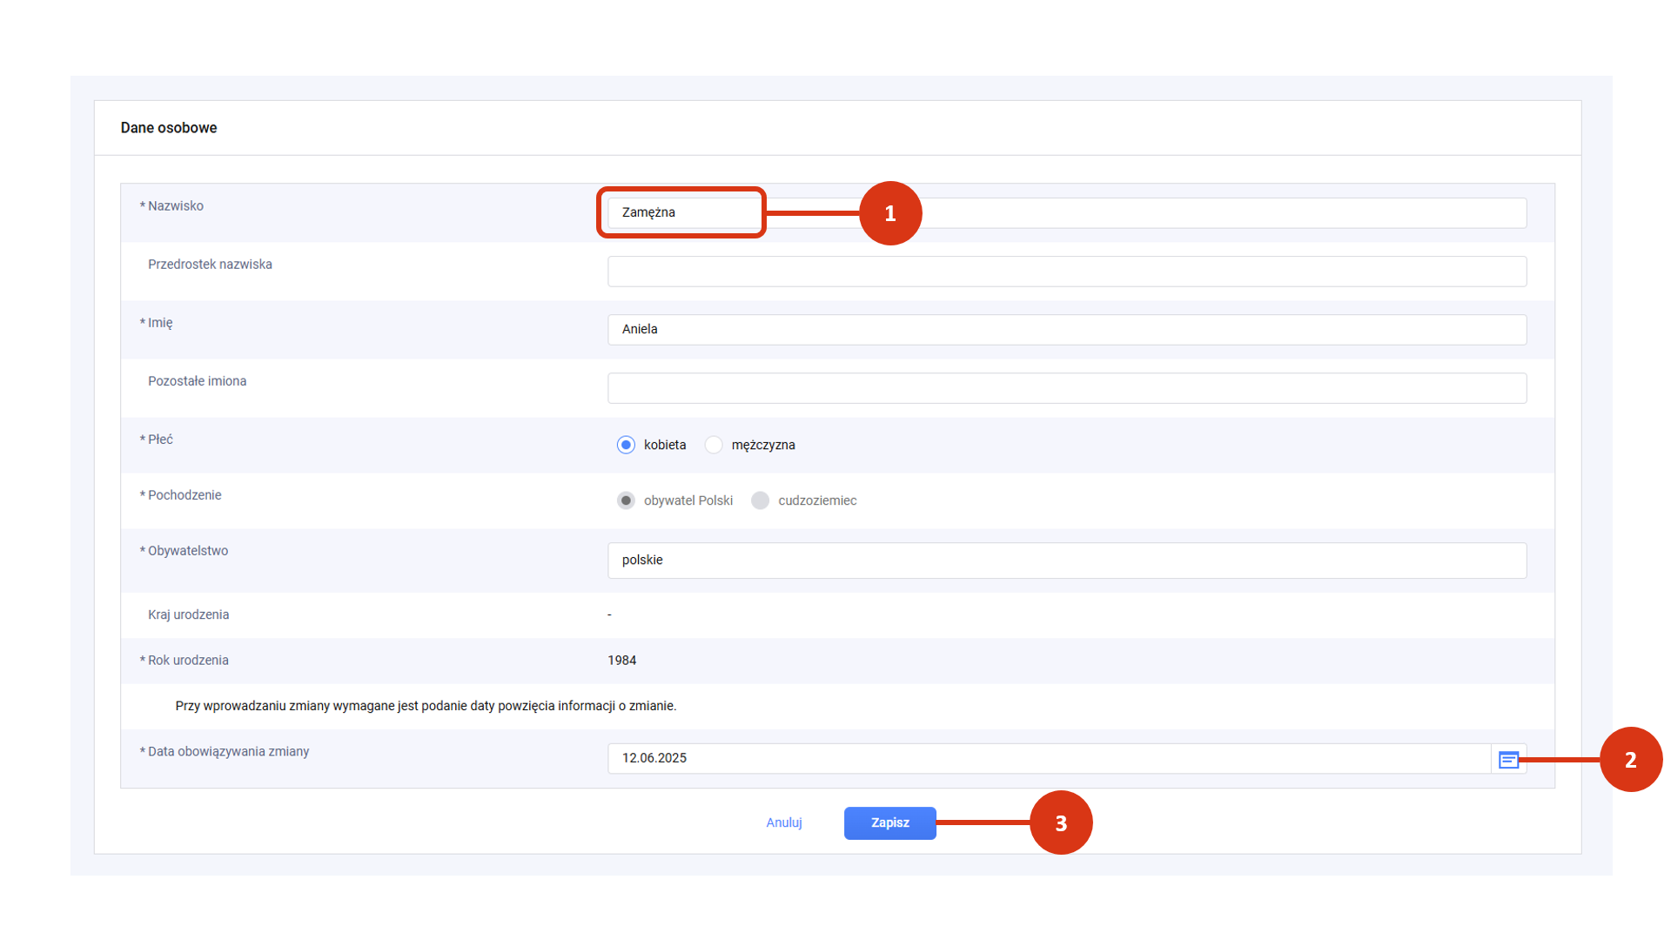
Task: Click the Rok urodzenia value 1984
Action: [x=621, y=661]
